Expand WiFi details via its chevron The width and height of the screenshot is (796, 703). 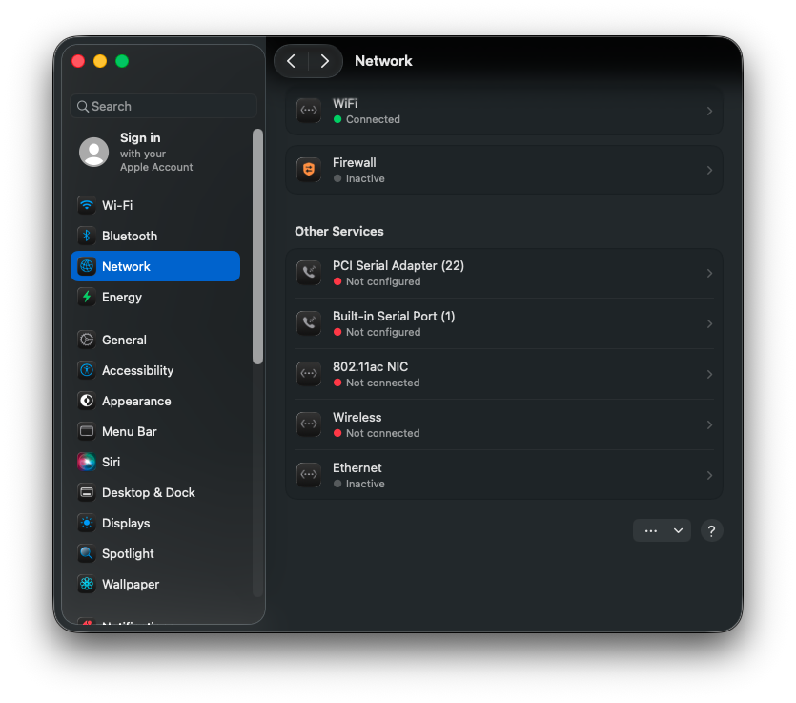(x=709, y=112)
